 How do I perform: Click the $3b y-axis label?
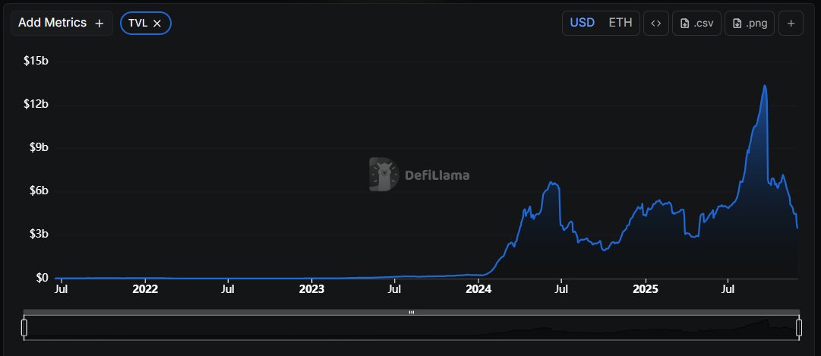39,234
